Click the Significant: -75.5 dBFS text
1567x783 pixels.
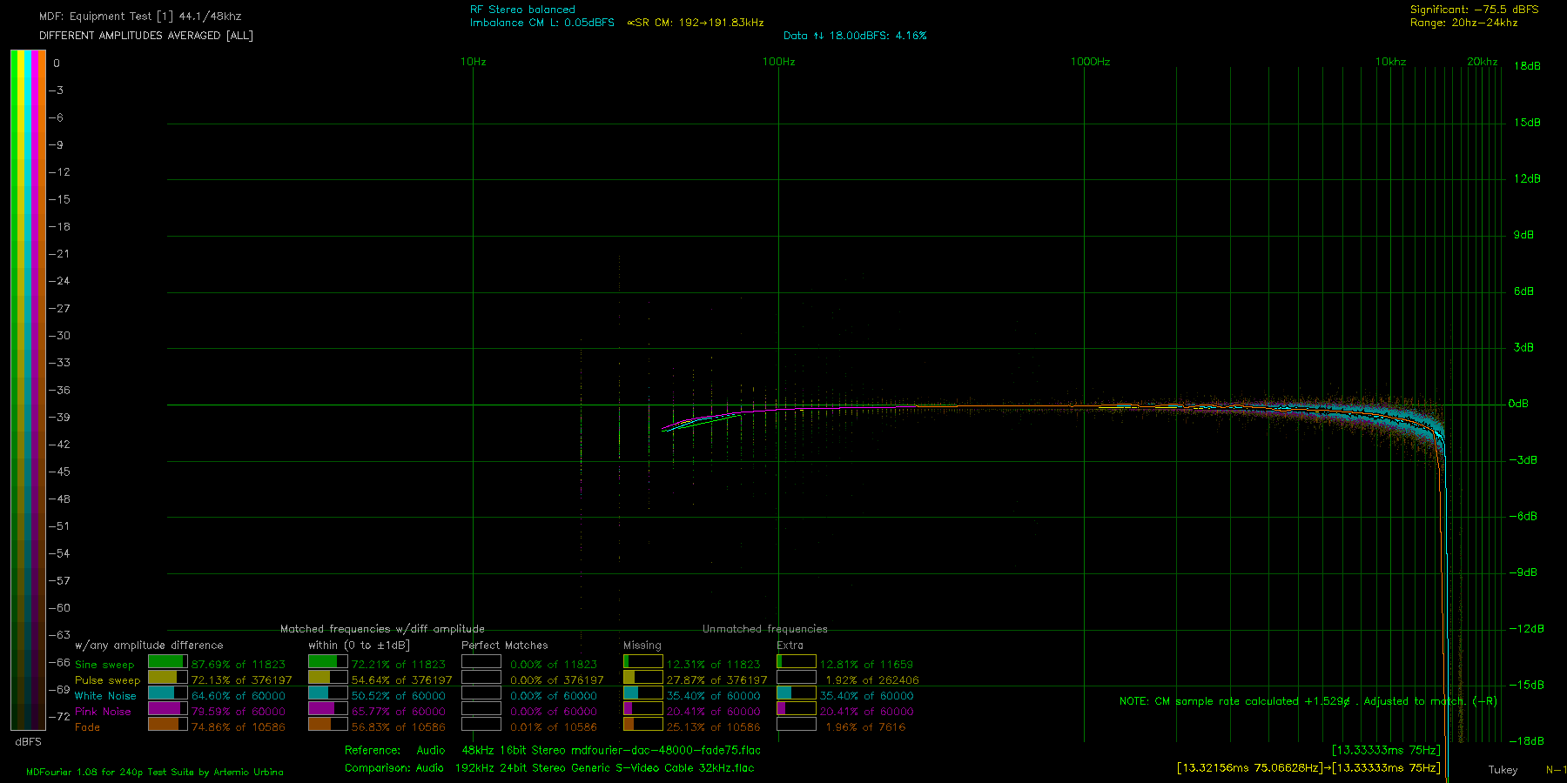(1474, 10)
